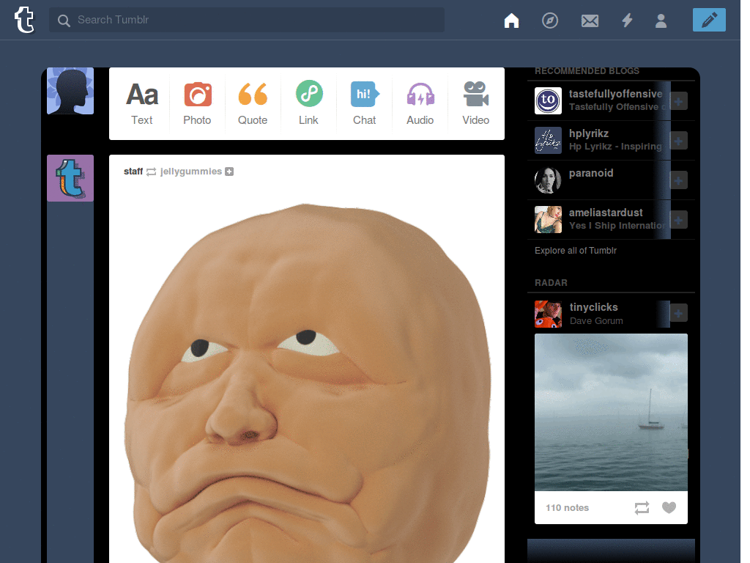The image size is (750, 563).
Task: Open the radar sailboat photo
Action: (x=611, y=412)
